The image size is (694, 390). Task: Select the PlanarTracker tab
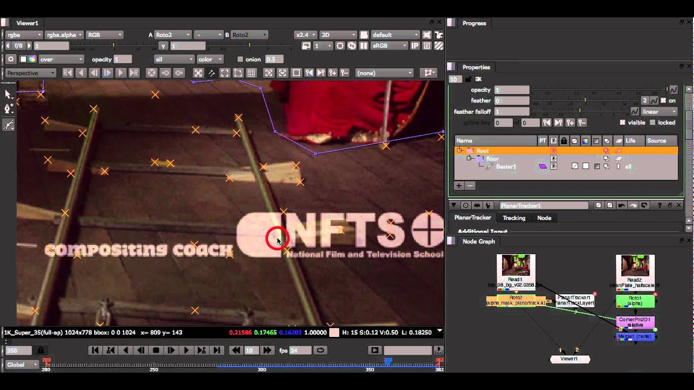(473, 217)
